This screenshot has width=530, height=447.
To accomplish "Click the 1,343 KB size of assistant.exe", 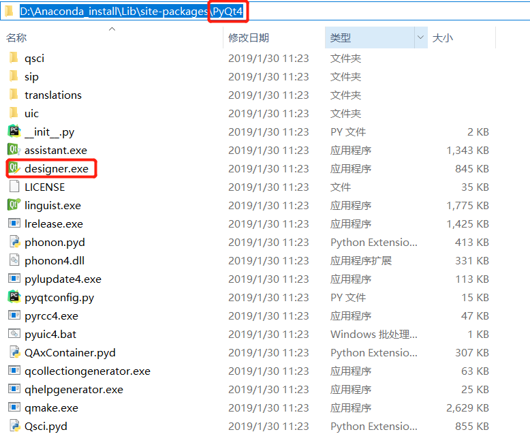I will click(x=468, y=150).
